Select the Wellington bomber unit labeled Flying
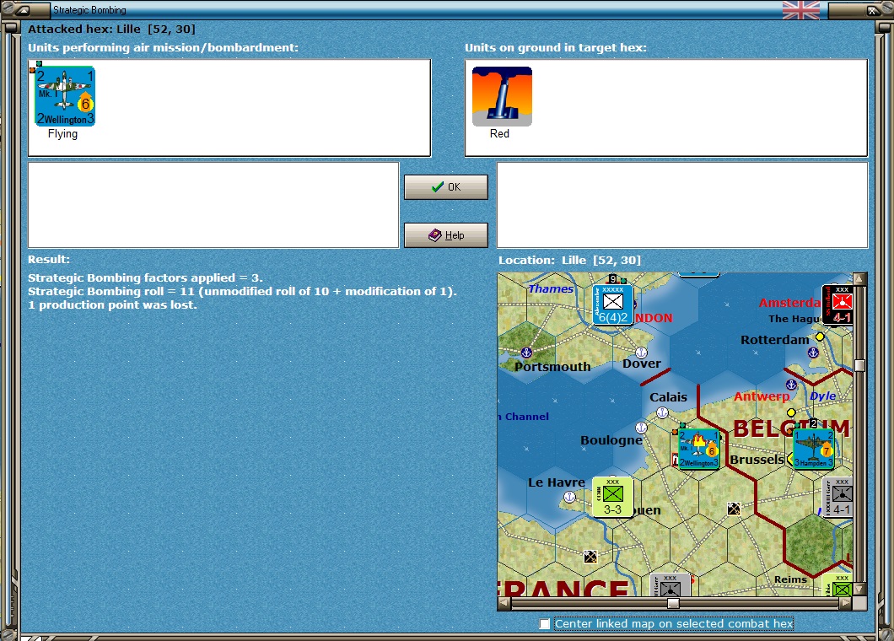The image size is (894, 641). (64, 96)
